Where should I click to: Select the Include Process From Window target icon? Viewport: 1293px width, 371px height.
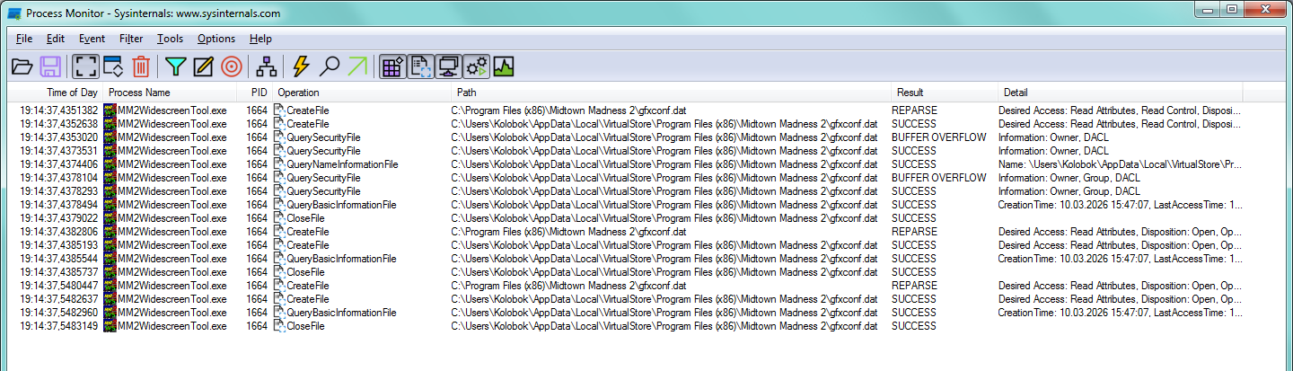tap(231, 66)
